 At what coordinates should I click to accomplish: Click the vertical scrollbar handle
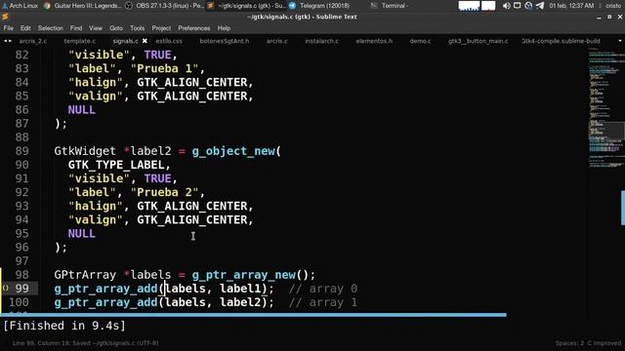(x=623, y=208)
